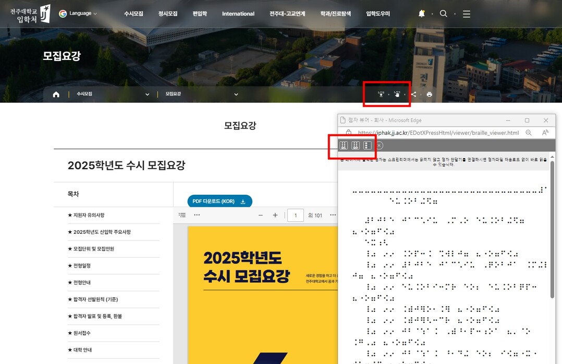Click the PDF zoom in plus button
The width and height of the screenshot is (562, 364).
tap(275, 215)
